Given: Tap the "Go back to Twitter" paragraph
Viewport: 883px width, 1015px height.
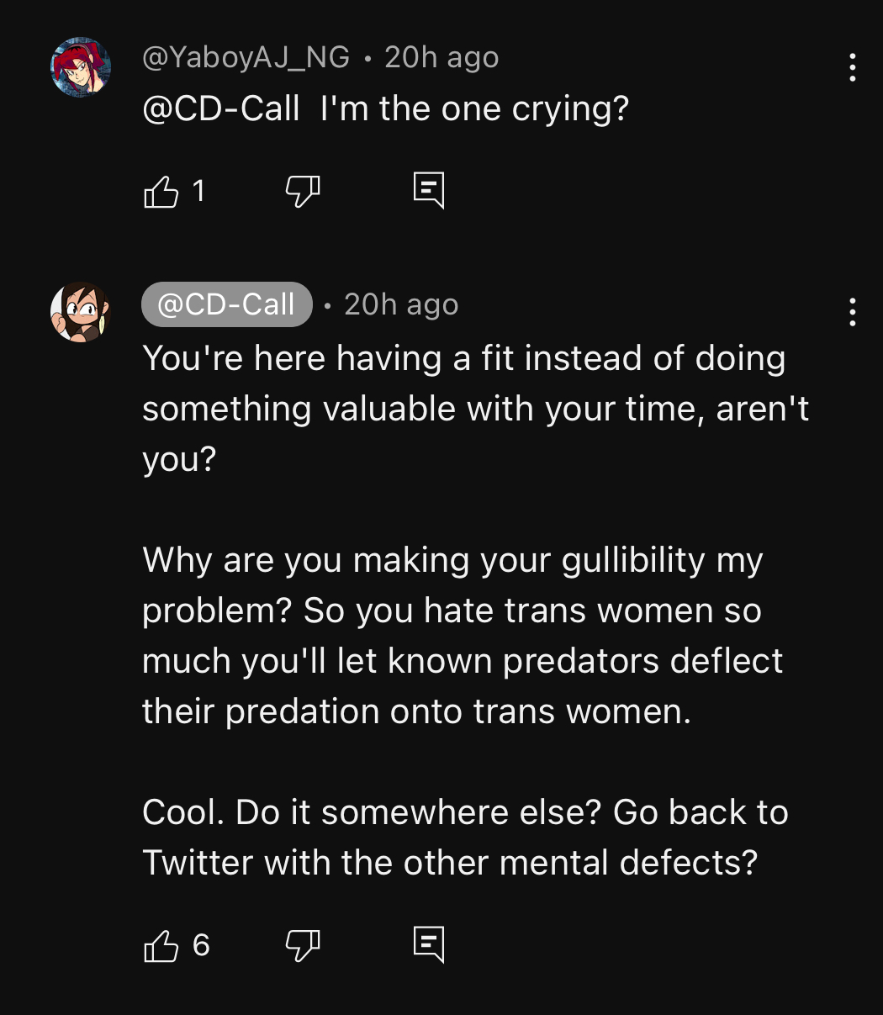Looking at the screenshot, I should click(465, 838).
